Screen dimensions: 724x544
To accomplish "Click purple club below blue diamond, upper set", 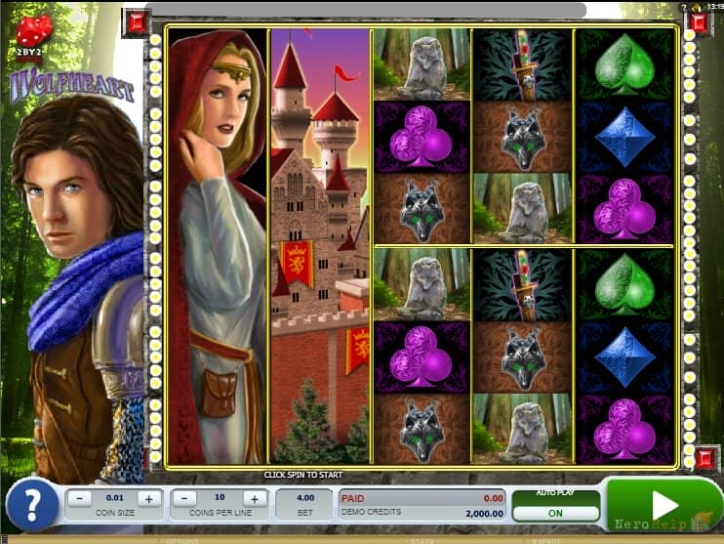I will point(624,208).
